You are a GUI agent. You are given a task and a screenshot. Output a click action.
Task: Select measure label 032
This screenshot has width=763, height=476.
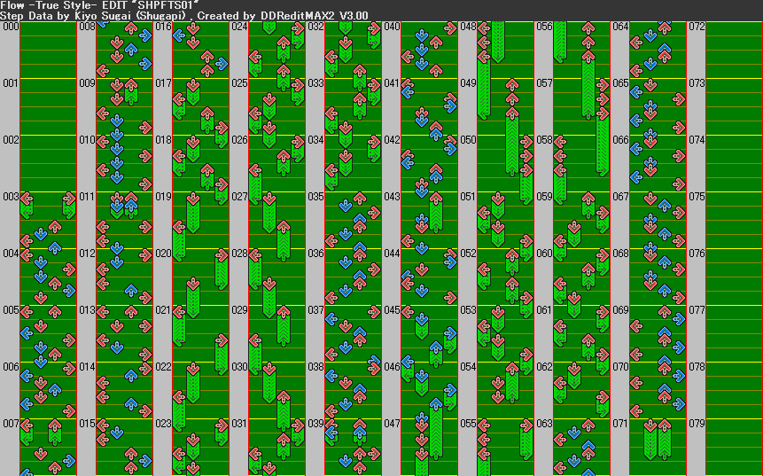coord(315,27)
